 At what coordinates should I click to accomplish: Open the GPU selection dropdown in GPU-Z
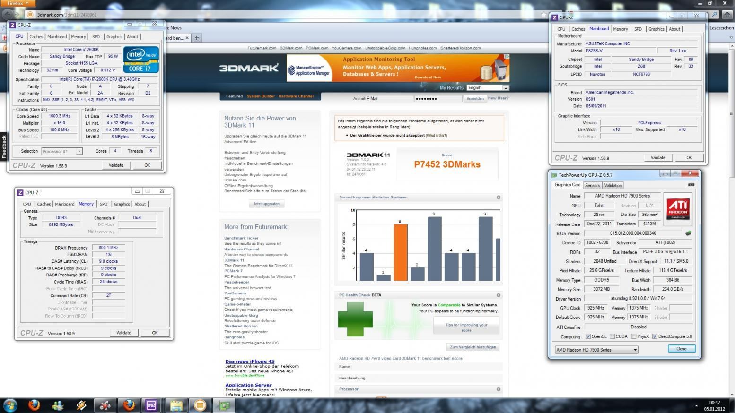tap(596, 350)
